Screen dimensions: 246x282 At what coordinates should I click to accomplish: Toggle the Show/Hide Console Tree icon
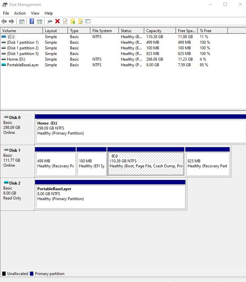22,22
